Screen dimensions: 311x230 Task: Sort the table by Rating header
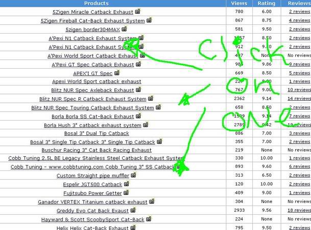coord(266,3)
